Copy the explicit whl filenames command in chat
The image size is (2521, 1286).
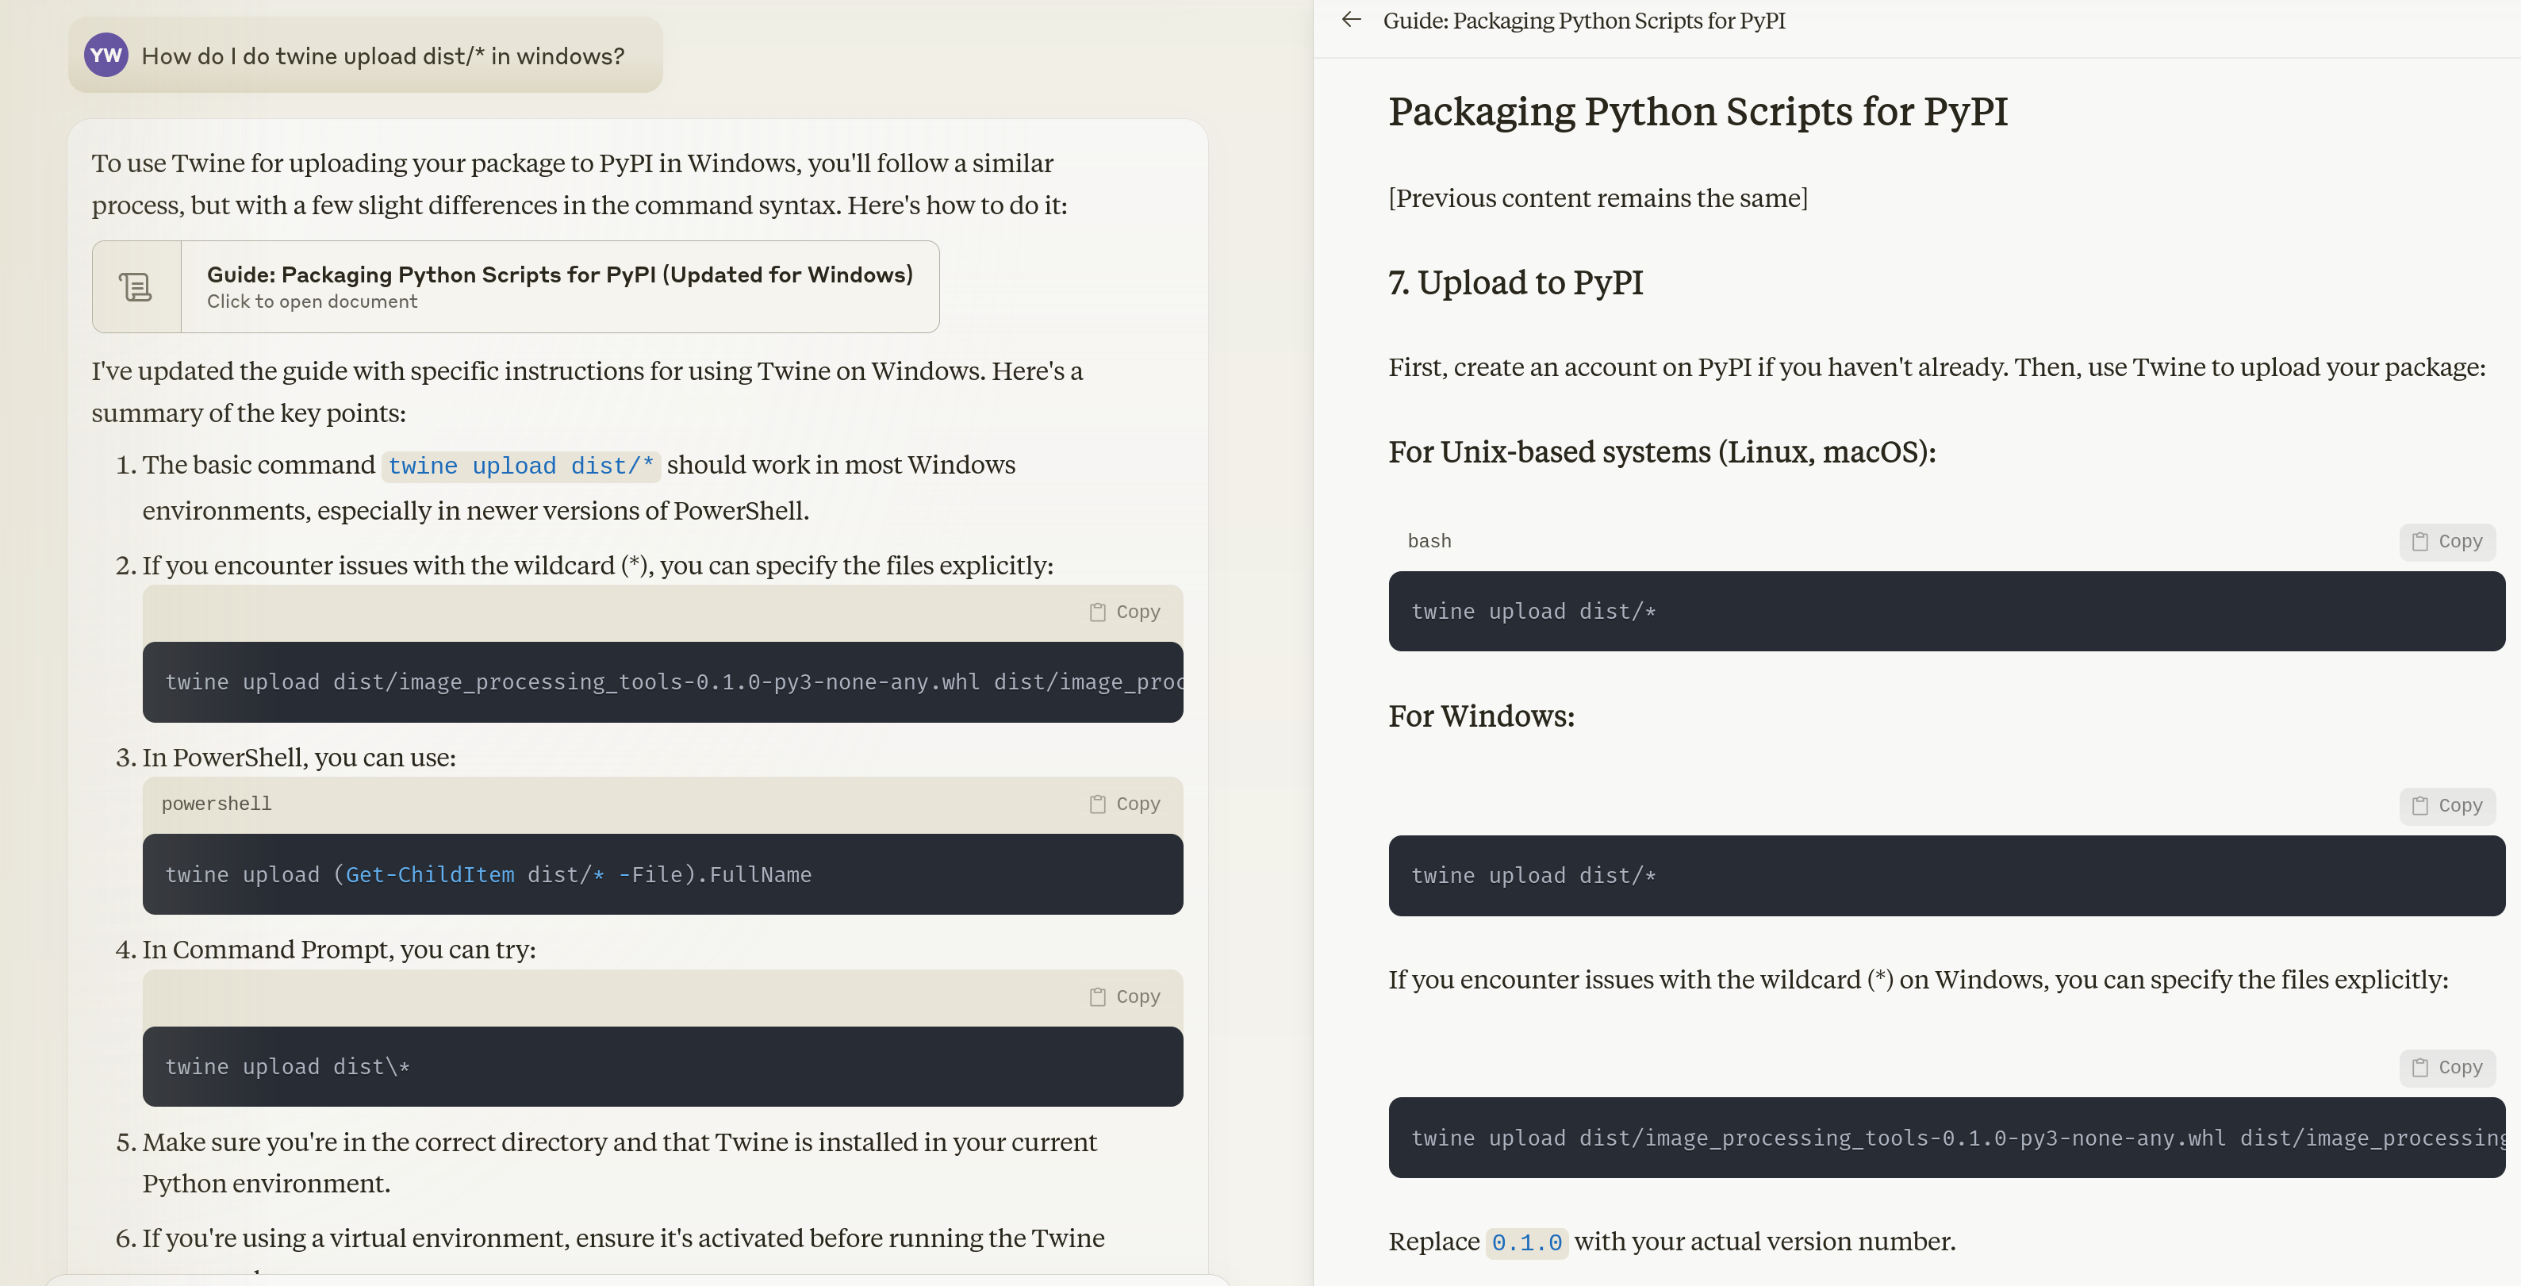[x=1126, y=612]
